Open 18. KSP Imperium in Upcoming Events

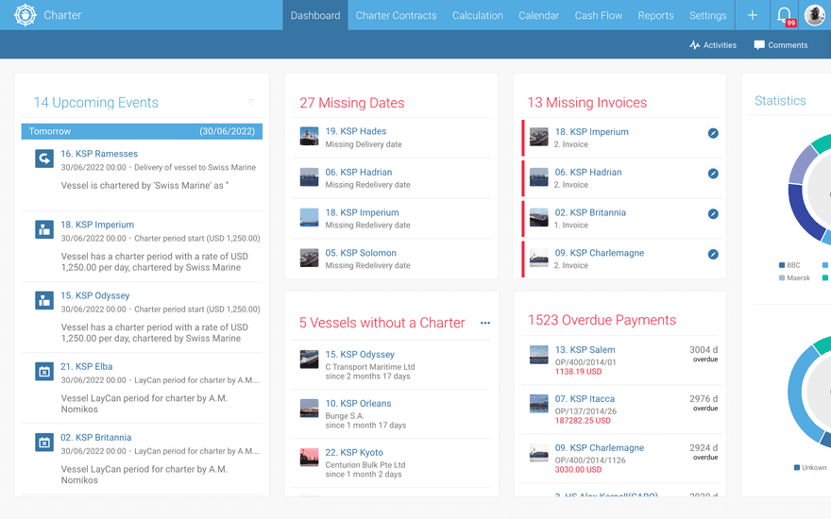(97, 225)
